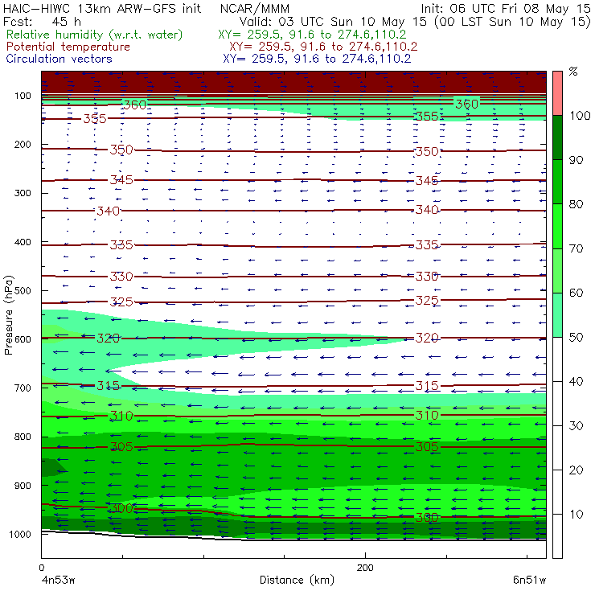Select the blue XY coordinates line
Screen dimensions: 595x595
coord(317,59)
